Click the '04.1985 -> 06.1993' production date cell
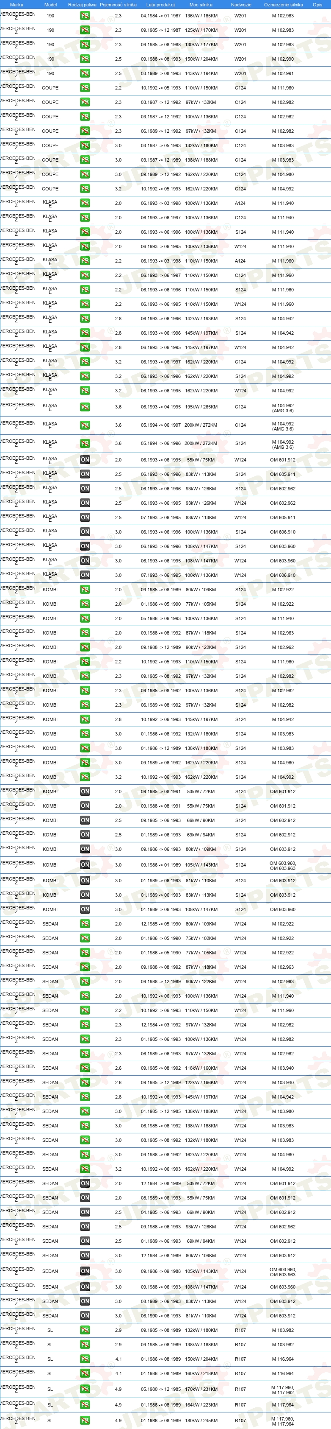 tap(160, 1212)
